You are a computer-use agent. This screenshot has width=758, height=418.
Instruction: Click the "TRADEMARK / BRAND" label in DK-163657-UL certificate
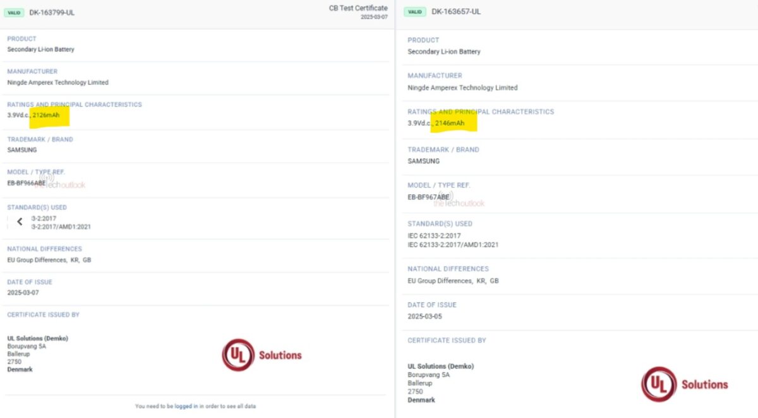tap(443, 150)
